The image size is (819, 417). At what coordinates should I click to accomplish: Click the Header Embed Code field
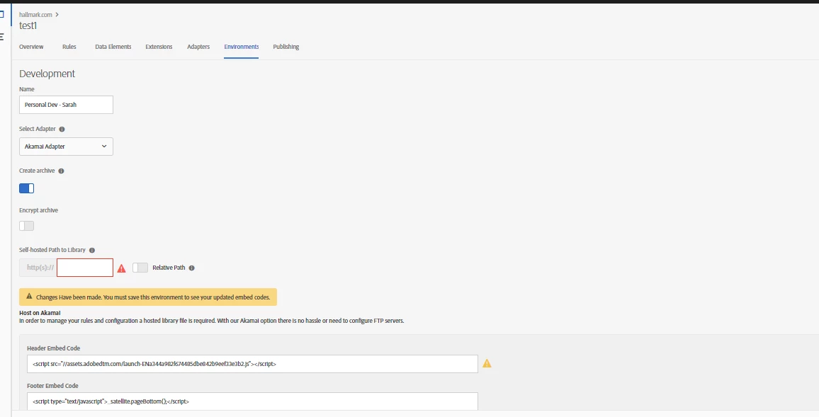252,364
